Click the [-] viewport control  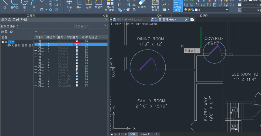tap(113, 24)
